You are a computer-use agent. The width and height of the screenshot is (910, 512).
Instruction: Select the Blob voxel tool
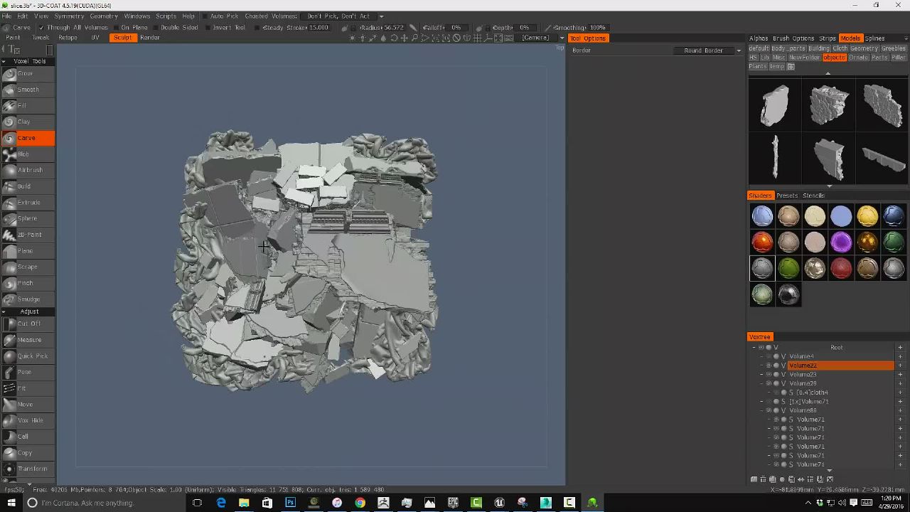(x=27, y=154)
